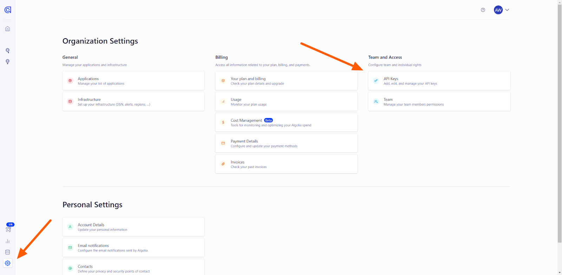Click the key icon on the API Keys card
Image resolution: width=562 pixels, height=275 pixels.
point(376,81)
